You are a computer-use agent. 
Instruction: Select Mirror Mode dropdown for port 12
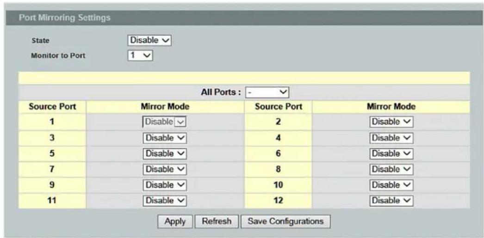(x=391, y=201)
